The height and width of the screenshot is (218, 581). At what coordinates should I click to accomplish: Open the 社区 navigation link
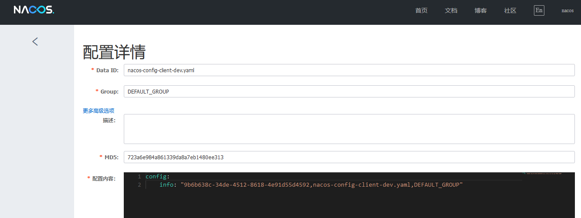pyautogui.click(x=510, y=10)
